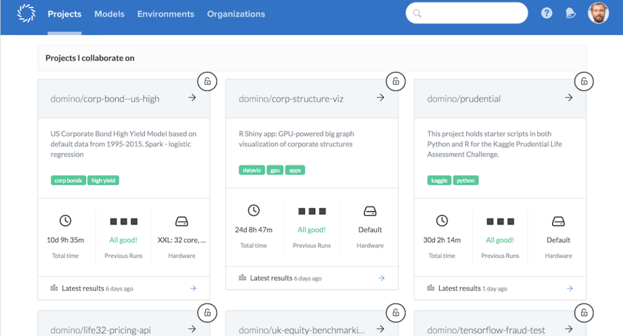
Task: Open project domino/corp-structure-viz
Action: pos(291,99)
